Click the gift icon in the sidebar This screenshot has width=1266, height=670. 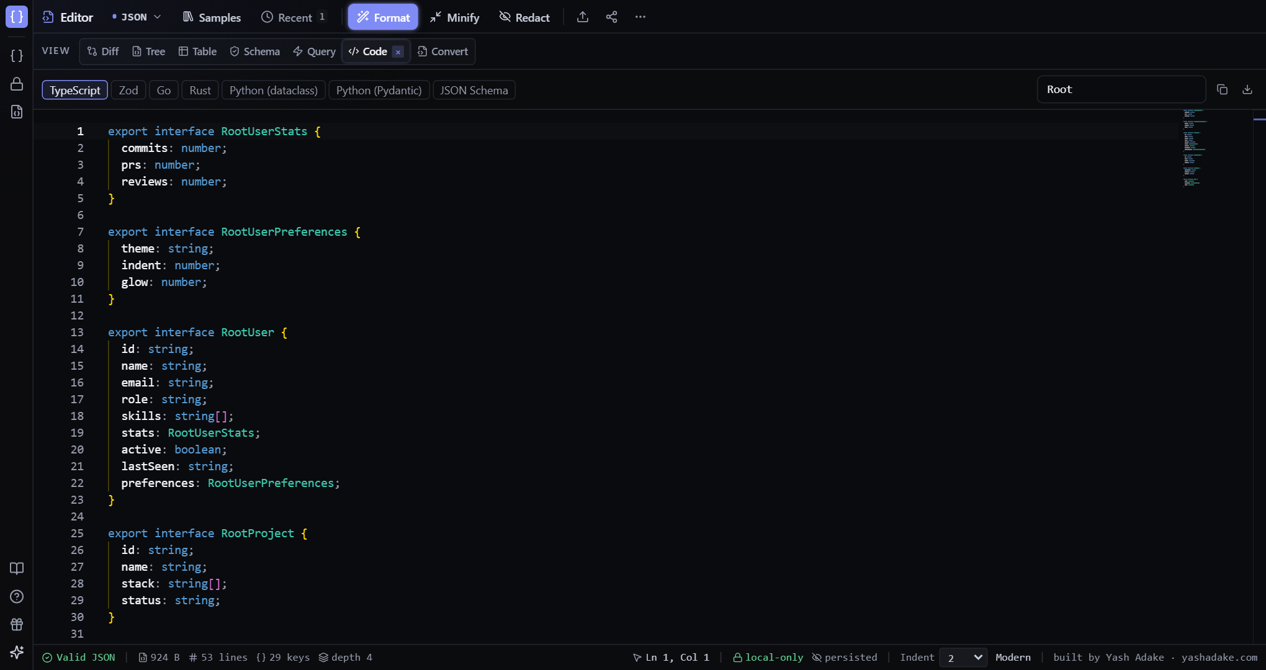coord(17,624)
